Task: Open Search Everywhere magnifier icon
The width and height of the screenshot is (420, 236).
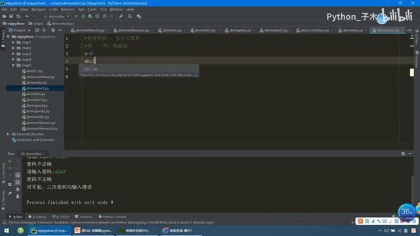Action: pyautogui.click(x=130, y=16)
